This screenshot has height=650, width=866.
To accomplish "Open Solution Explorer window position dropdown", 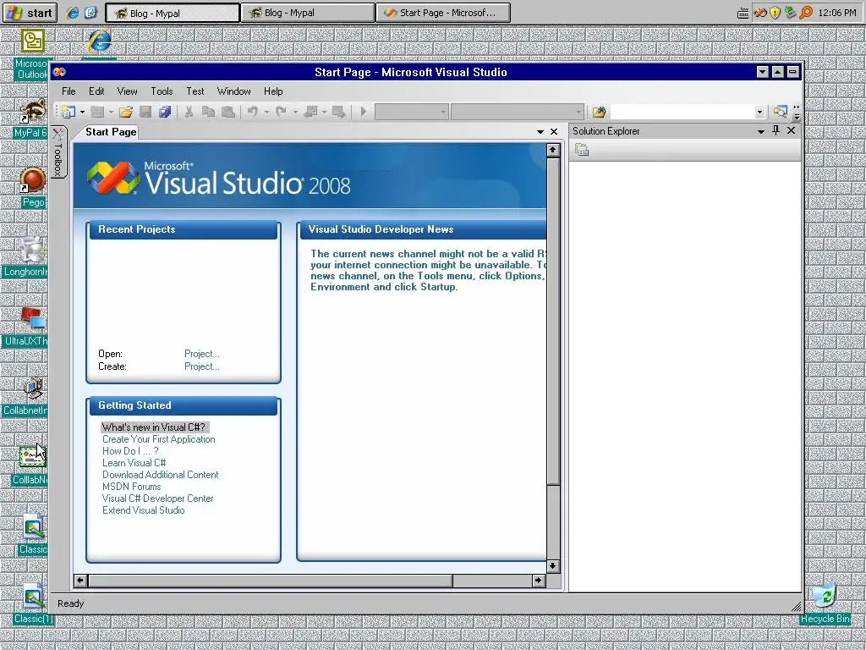I will point(760,131).
